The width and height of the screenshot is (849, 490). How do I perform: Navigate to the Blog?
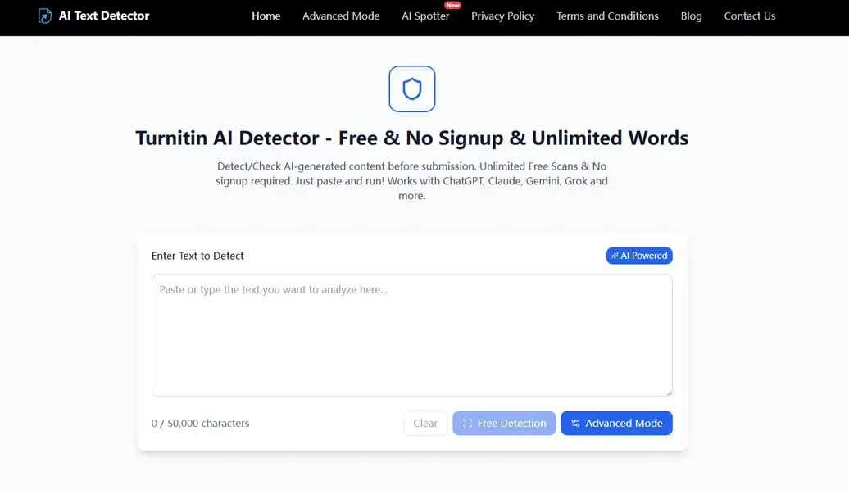point(692,16)
